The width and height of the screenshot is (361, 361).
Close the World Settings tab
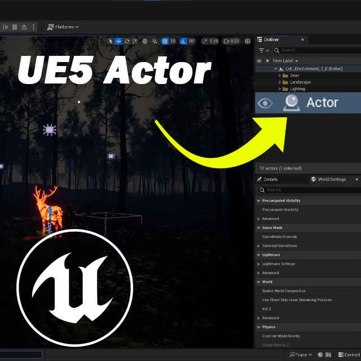(x=356, y=179)
